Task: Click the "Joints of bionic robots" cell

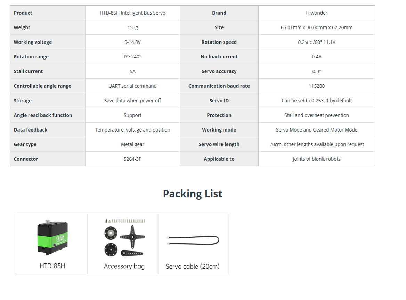Action: pos(317,159)
